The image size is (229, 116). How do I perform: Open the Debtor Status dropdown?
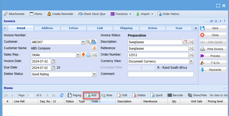point(94,74)
